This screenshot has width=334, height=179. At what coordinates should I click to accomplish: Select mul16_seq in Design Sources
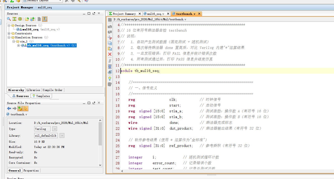(30, 29)
